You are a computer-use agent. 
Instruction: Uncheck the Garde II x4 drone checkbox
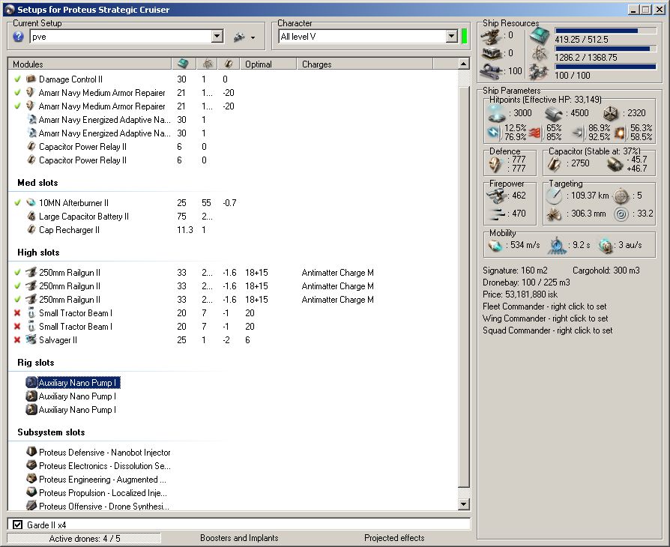pos(17,525)
